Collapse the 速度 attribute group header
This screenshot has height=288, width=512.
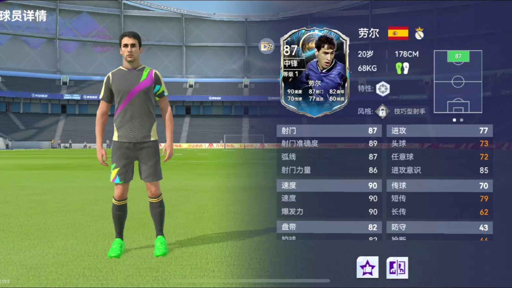pyautogui.click(x=329, y=185)
